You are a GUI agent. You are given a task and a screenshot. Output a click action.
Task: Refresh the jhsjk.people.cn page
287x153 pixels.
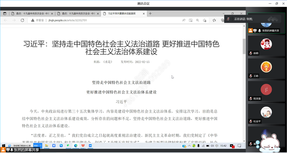[22, 20]
